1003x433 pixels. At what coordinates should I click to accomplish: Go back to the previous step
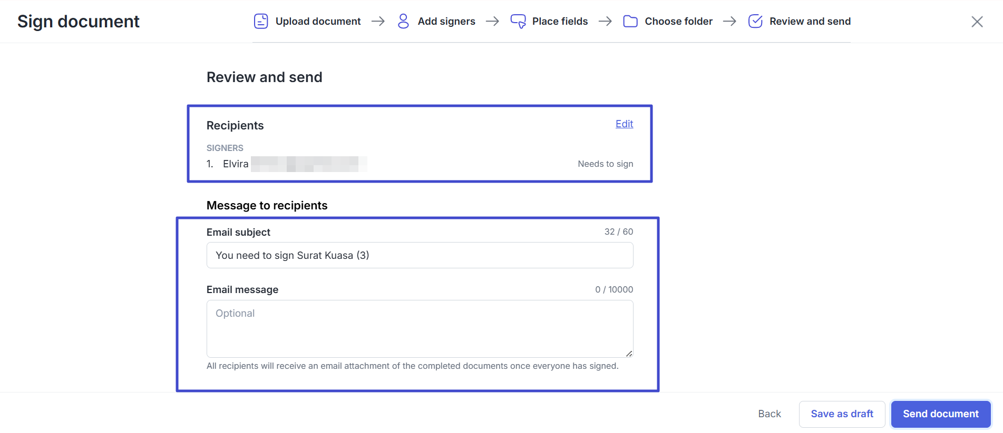(x=769, y=414)
